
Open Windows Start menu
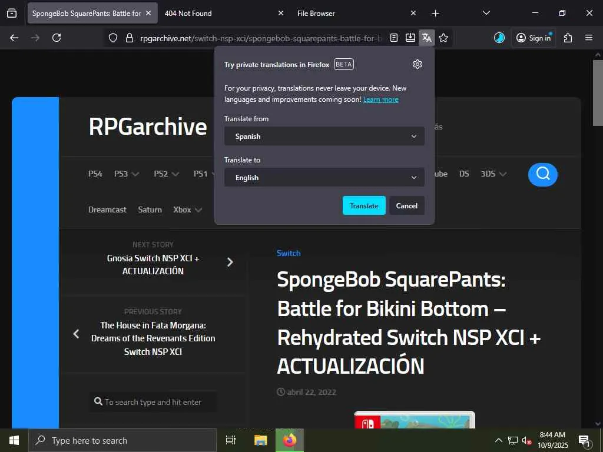click(14, 440)
